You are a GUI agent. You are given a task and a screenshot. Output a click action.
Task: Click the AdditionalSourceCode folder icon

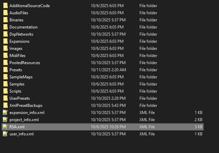coord(5,6)
